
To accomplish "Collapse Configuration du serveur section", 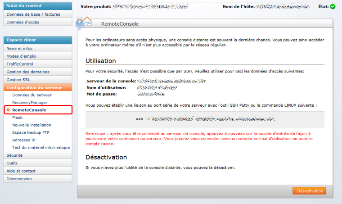I will (x=38, y=87).
